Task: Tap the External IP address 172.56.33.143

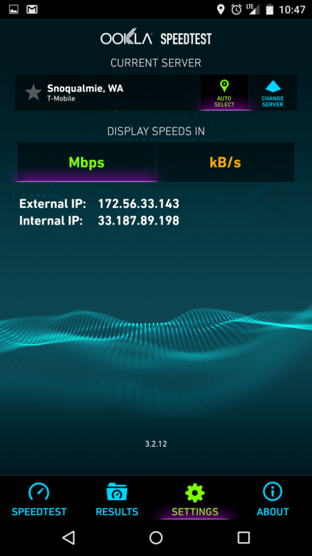Action: pos(139,204)
